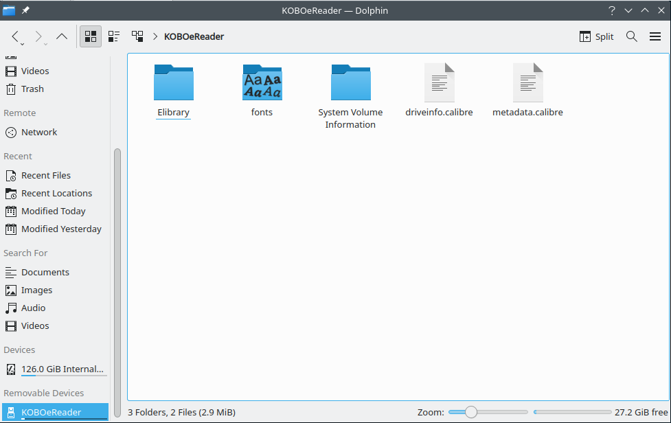Show Recent Locations

[55, 194]
